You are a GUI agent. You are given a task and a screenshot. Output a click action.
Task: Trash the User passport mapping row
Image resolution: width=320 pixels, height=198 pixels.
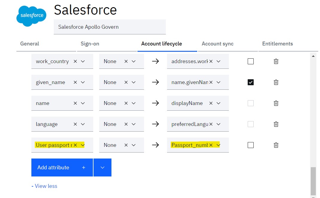[276, 145]
